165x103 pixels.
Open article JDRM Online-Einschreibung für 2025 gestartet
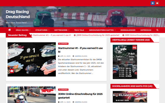pos(80,96)
